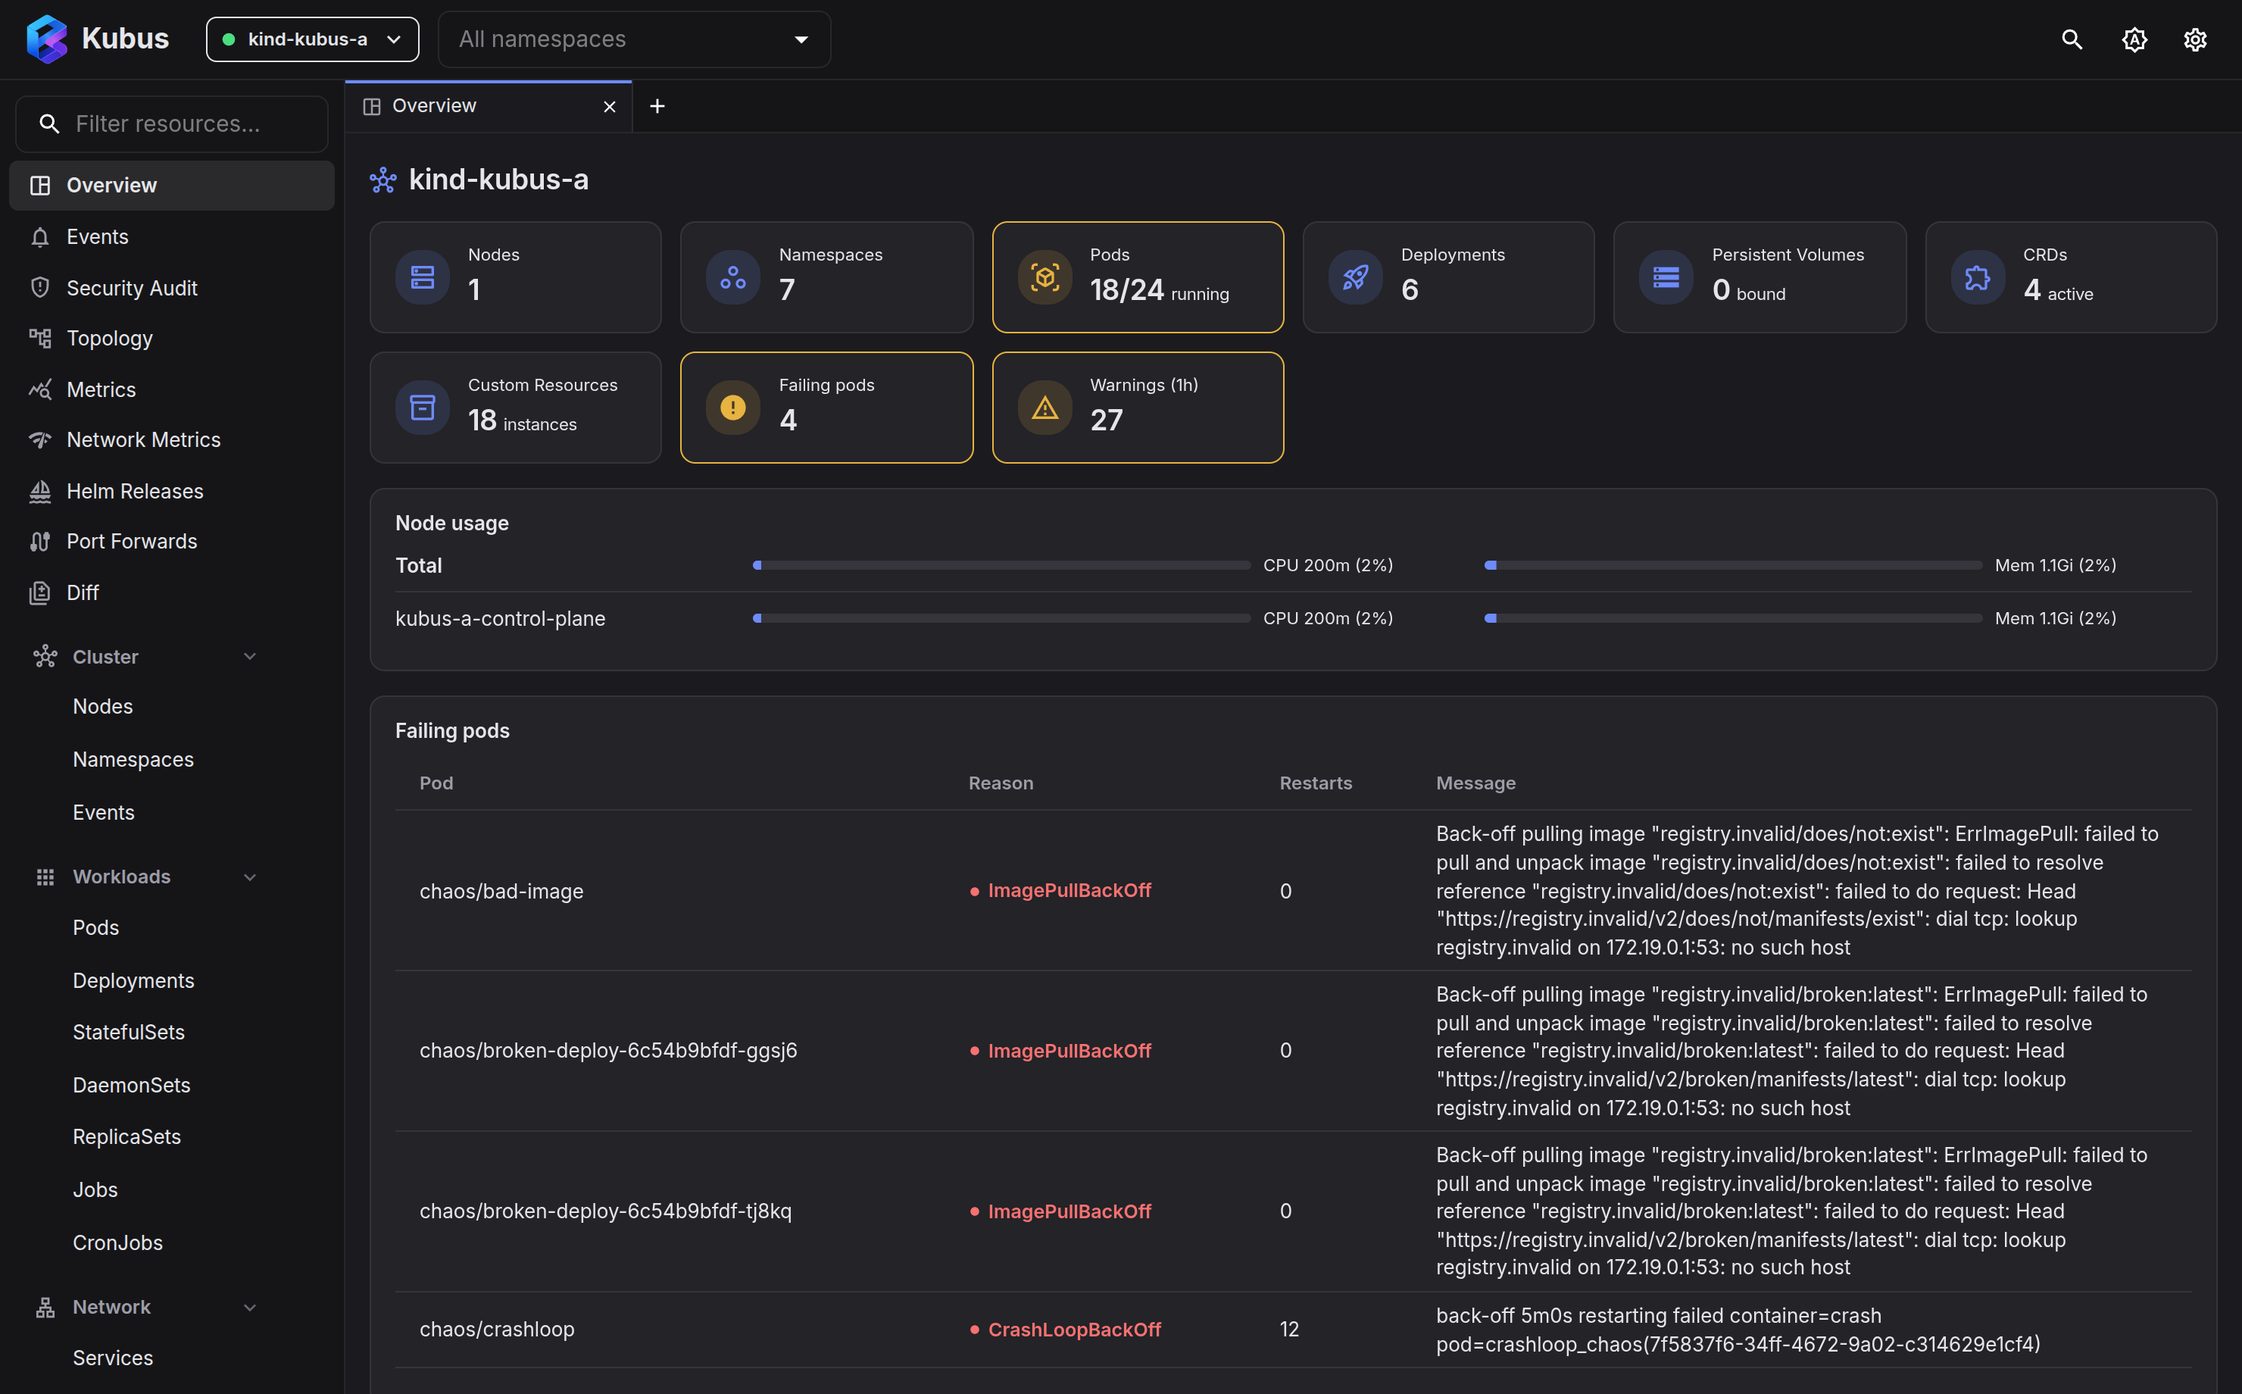Open pod chaos/broken-deploy-6c54b9bfdf-ggsj6
This screenshot has height=1394, width=2242.
tap(1293, 1051)
